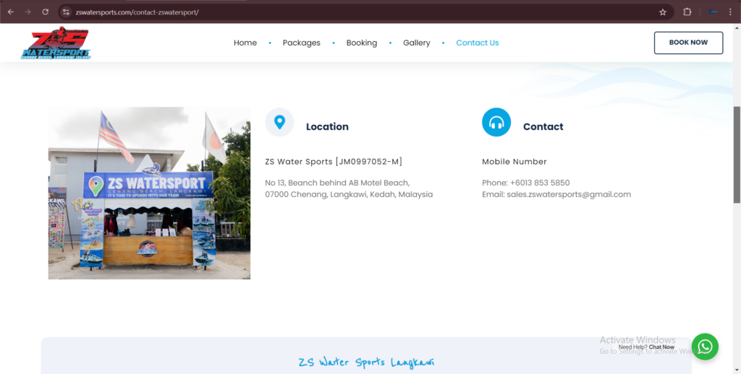Open the Booking menu item
This screenshot has height=374, width=741.
pyautogui.click(x=362, y=43)
